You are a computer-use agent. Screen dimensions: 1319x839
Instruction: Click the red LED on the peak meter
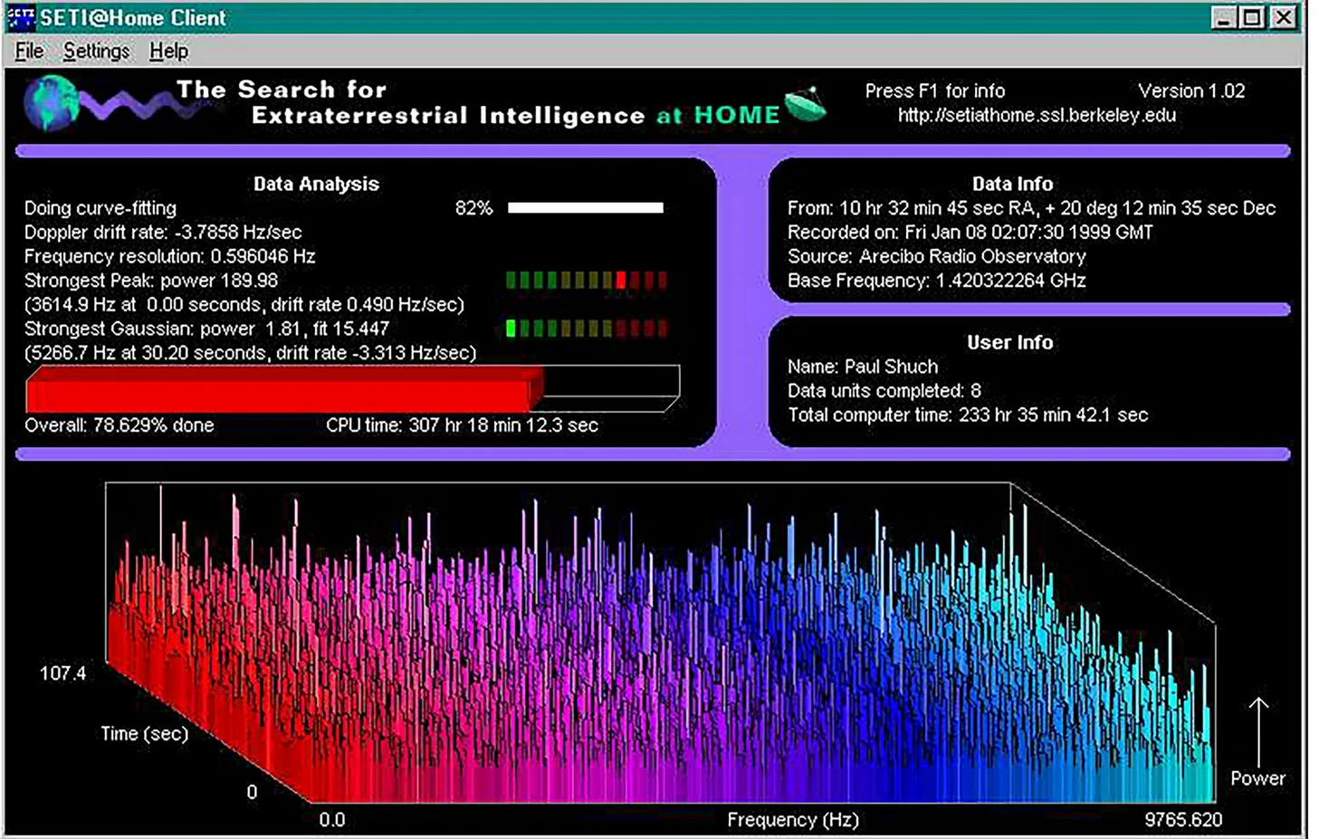coord(619,281)
